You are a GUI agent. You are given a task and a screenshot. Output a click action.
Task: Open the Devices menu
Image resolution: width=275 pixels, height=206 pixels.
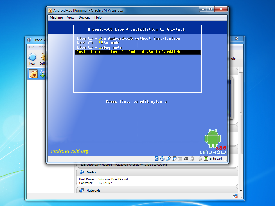tap(84, 17)
